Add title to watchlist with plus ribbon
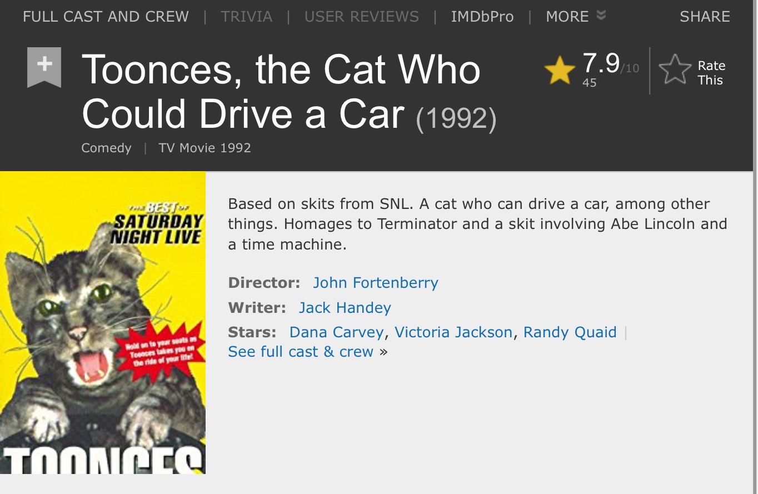This screenshot has height=494, width=758. pos(44,67)
